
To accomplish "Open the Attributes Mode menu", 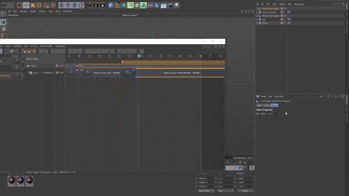I will click(x=263, y=96).
